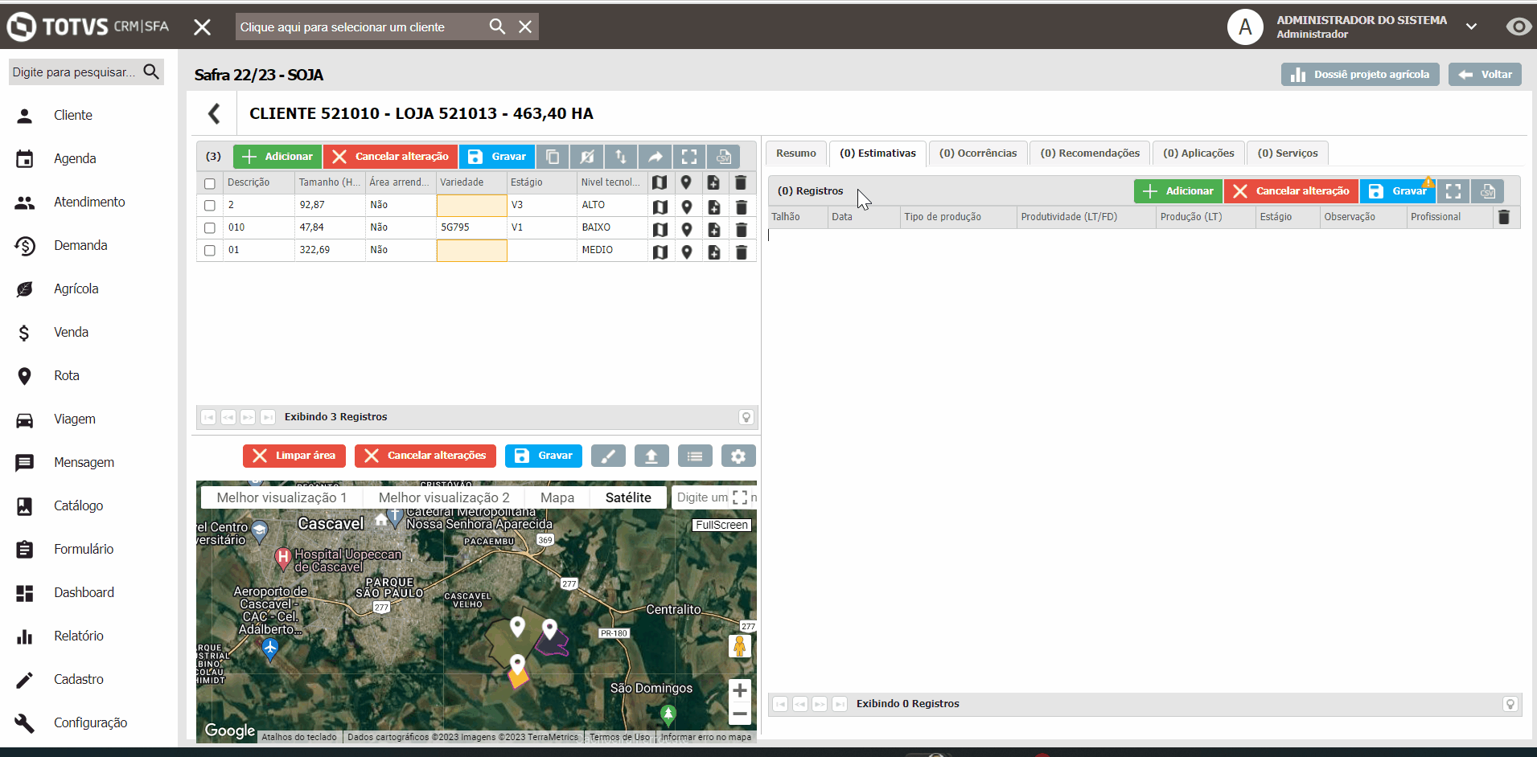
Task: Click the crossed-out map icon in plots toolbar
Action: click(x=587, y=157)
